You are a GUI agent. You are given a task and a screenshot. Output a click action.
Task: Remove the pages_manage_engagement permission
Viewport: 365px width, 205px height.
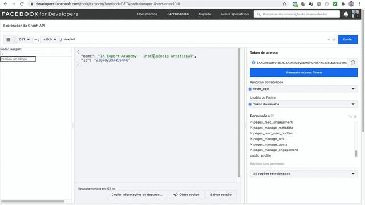click(251, 150)
